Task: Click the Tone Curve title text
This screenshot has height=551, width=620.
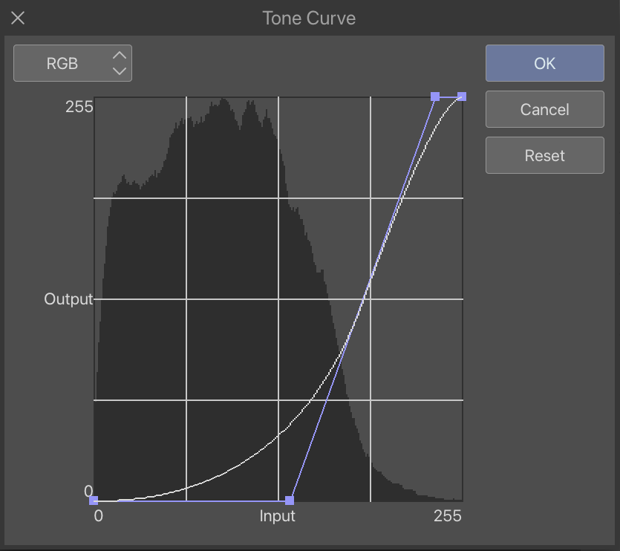Action: click(x=309, y=18)
